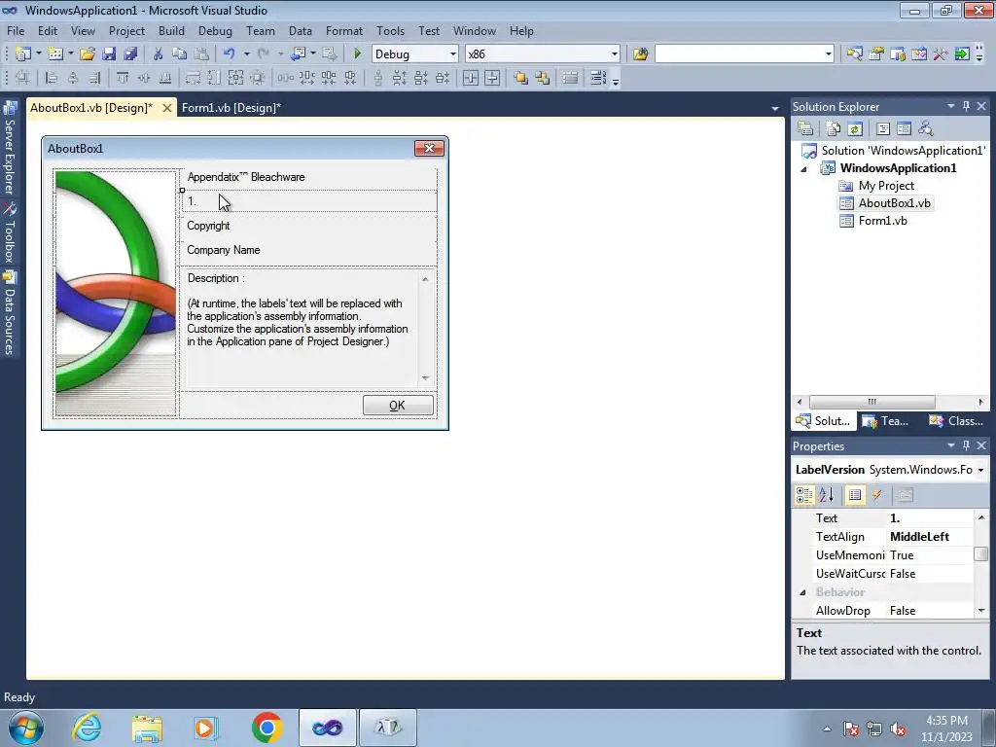
Task: Open the LabelVersion object selector dropdown
Action: (980, 470)
